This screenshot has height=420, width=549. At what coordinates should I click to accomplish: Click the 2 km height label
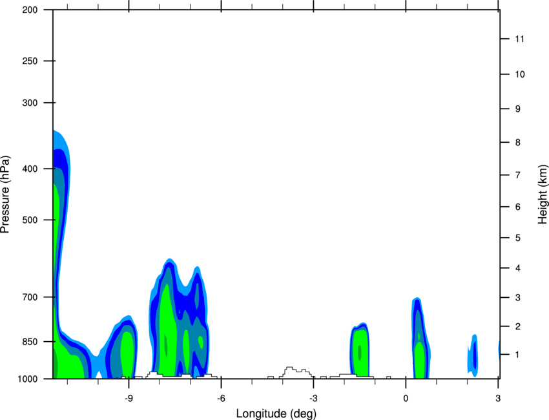[517, 326]
